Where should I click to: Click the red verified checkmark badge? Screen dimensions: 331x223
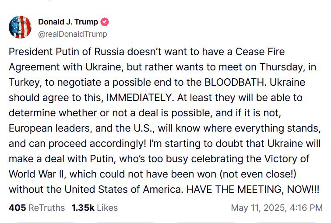tap(105, 22)
